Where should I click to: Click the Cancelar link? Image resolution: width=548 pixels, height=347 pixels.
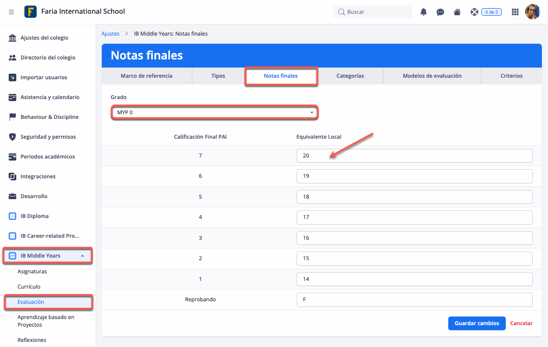point(521,323)
